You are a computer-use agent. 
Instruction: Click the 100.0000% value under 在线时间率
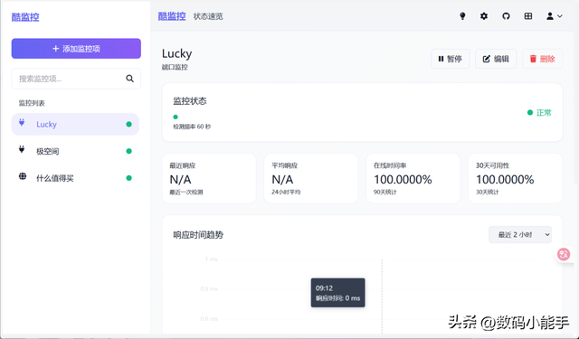coord(403,180)
